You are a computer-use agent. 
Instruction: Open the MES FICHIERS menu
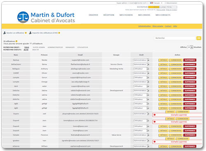(x=126, y=15)
